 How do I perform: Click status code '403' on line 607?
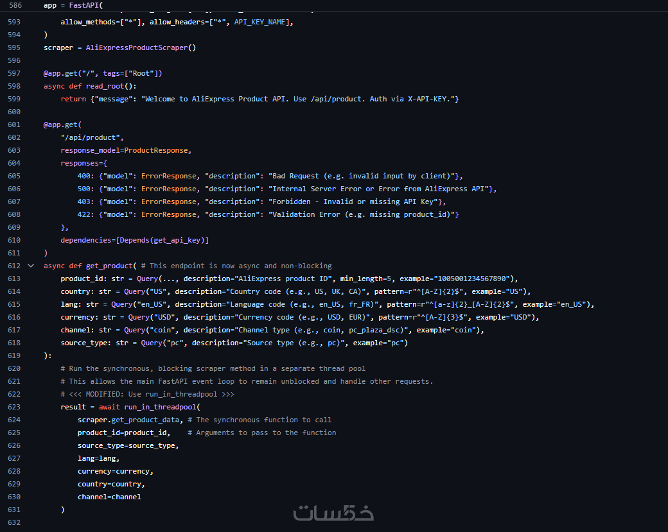(x=84, y=202)
